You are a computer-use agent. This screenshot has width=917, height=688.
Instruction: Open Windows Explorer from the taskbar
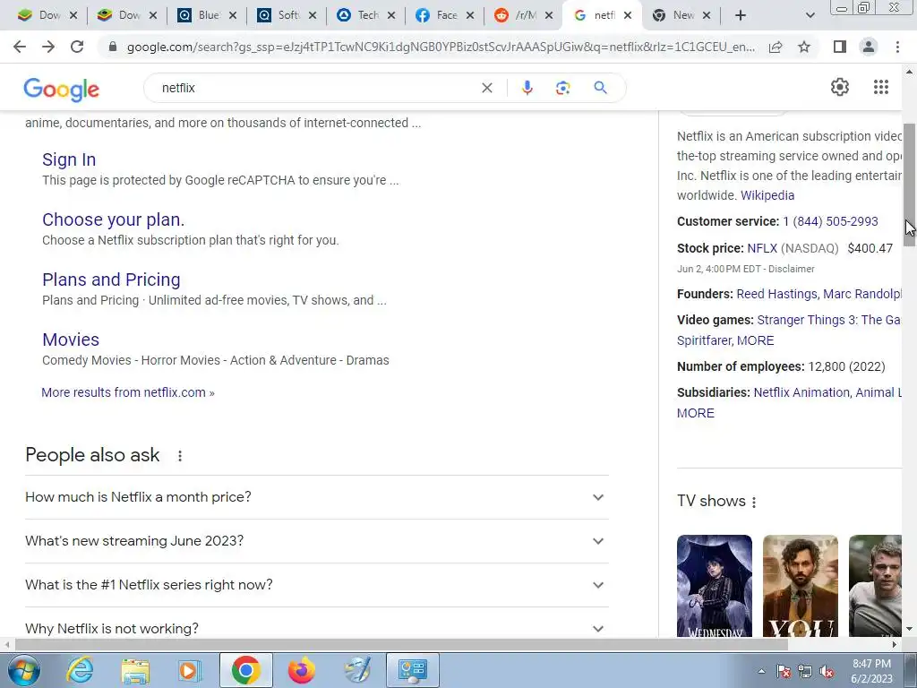pyautogui.click(x=135, y=670)
